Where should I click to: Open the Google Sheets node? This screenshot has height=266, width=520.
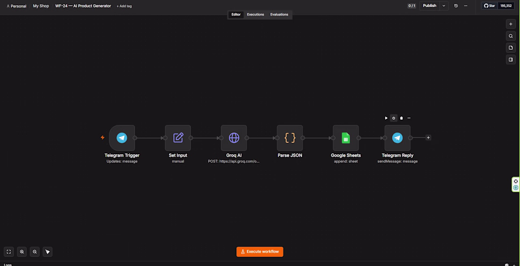click(346, 138)
